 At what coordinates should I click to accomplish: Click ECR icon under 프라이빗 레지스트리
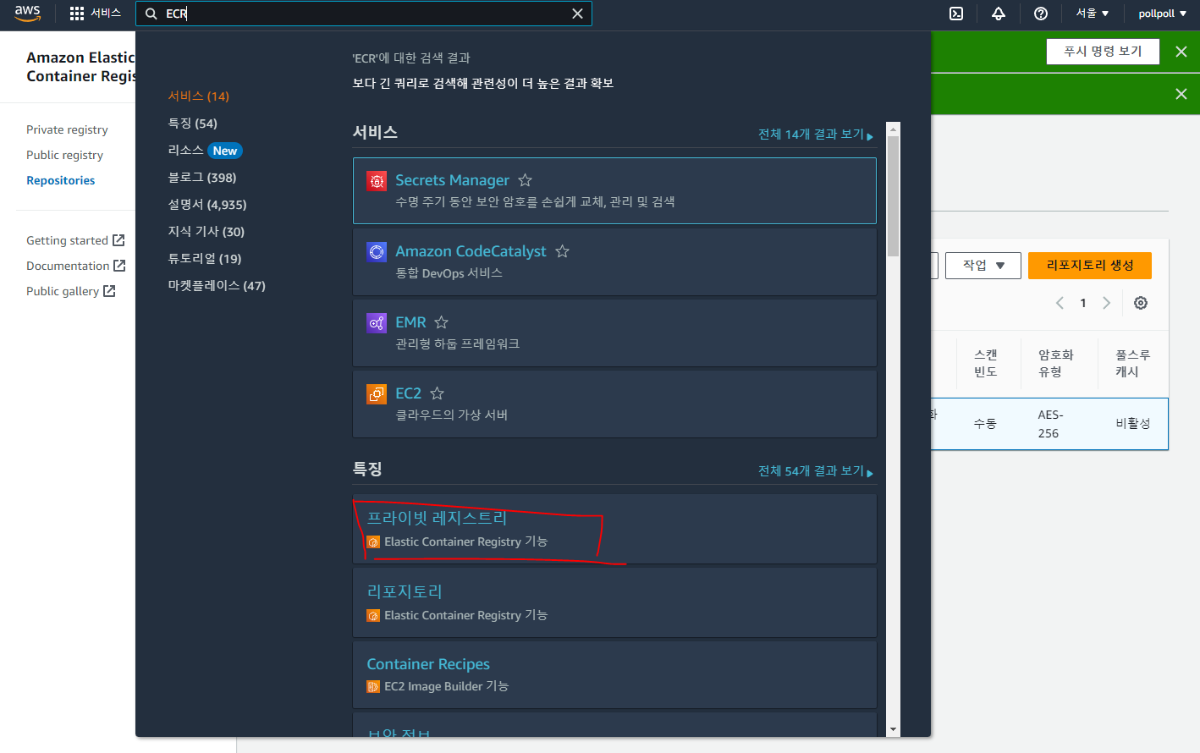373,542
